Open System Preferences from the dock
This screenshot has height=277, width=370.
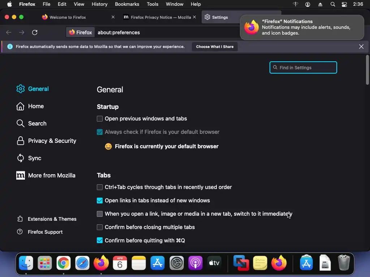(176, 263)
